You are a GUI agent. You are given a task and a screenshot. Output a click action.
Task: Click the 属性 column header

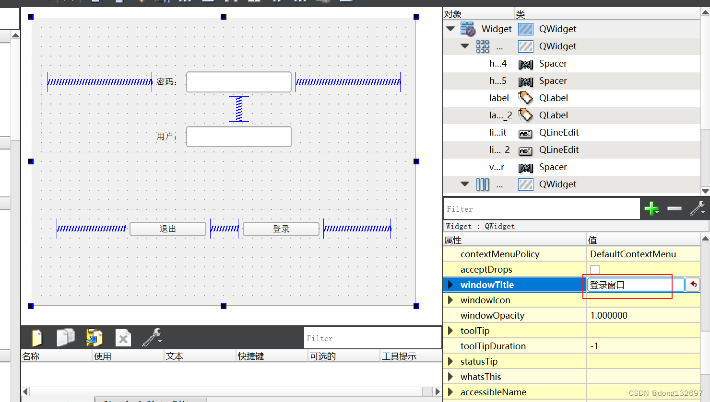coord(515,240)
